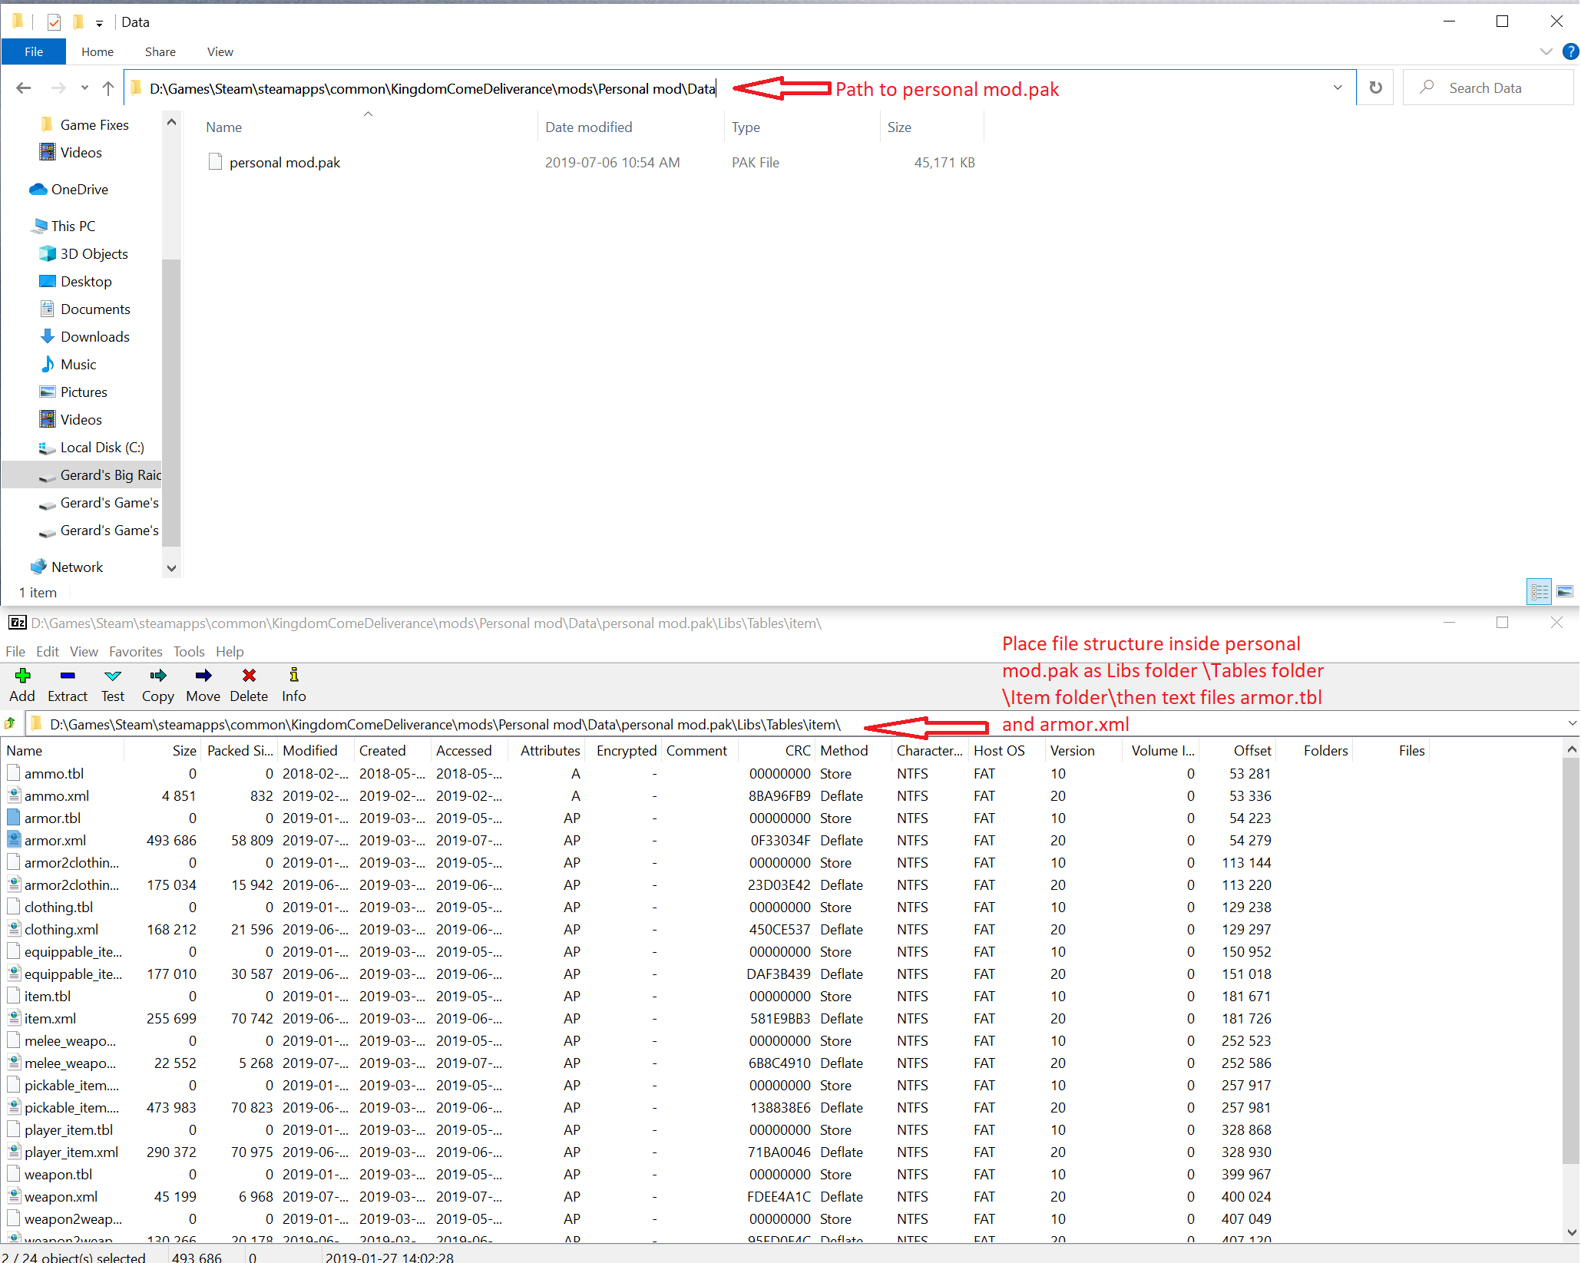Open the View ribbon tab

coord(220,52)
